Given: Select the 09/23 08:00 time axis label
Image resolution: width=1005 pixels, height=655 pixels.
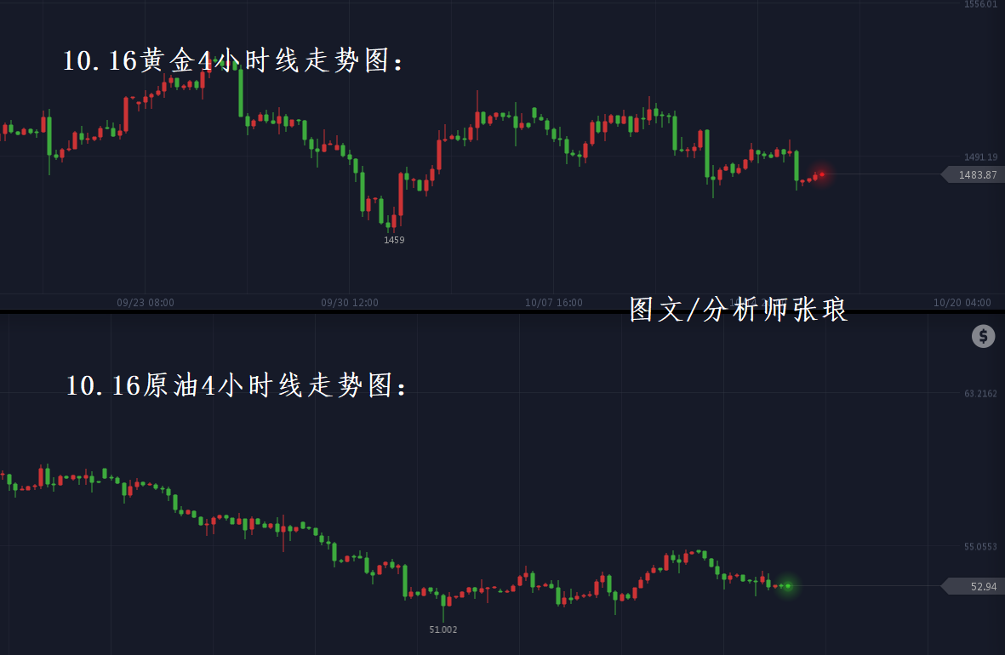Looking at the screenshot, I should [146, 302].
